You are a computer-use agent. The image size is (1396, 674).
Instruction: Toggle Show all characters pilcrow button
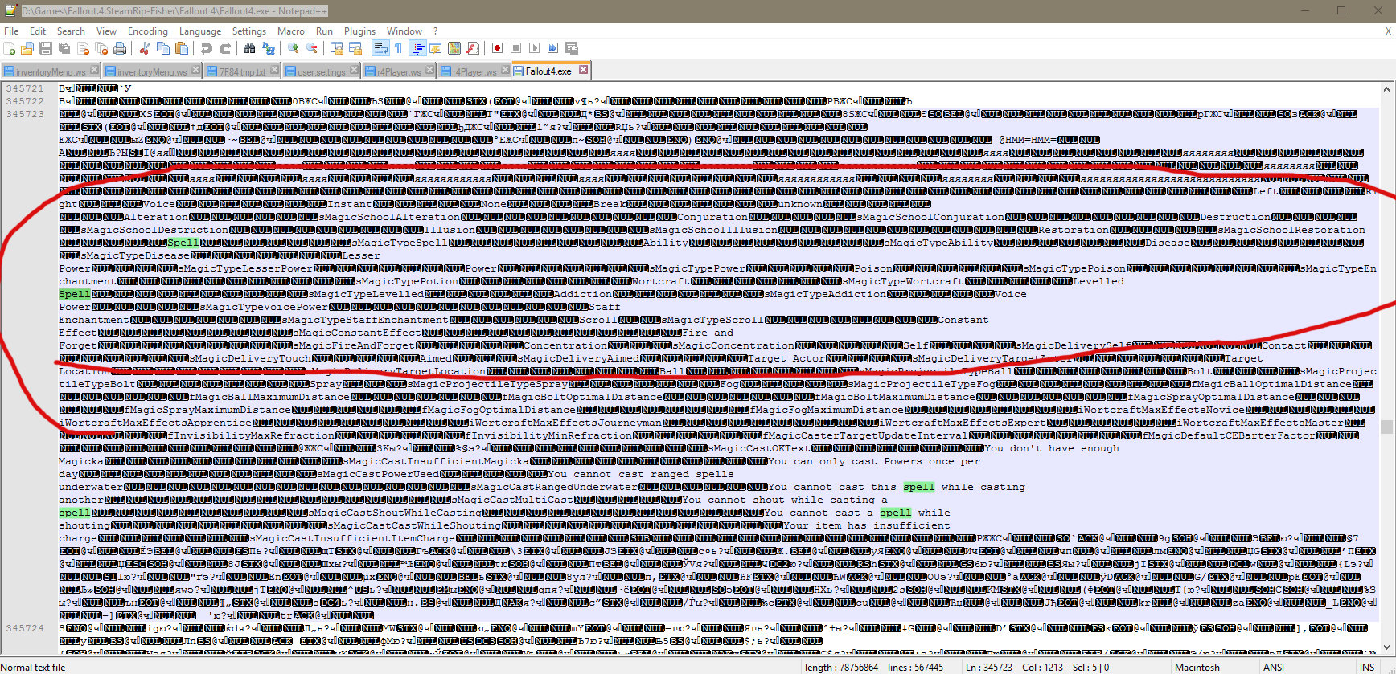[x=398, y=48]
